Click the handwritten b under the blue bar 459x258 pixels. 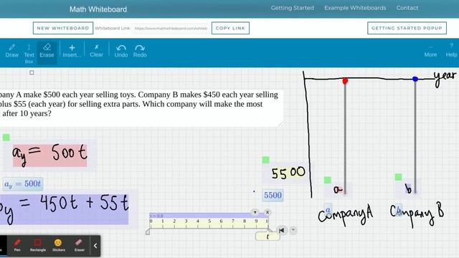tap(409, 188)
